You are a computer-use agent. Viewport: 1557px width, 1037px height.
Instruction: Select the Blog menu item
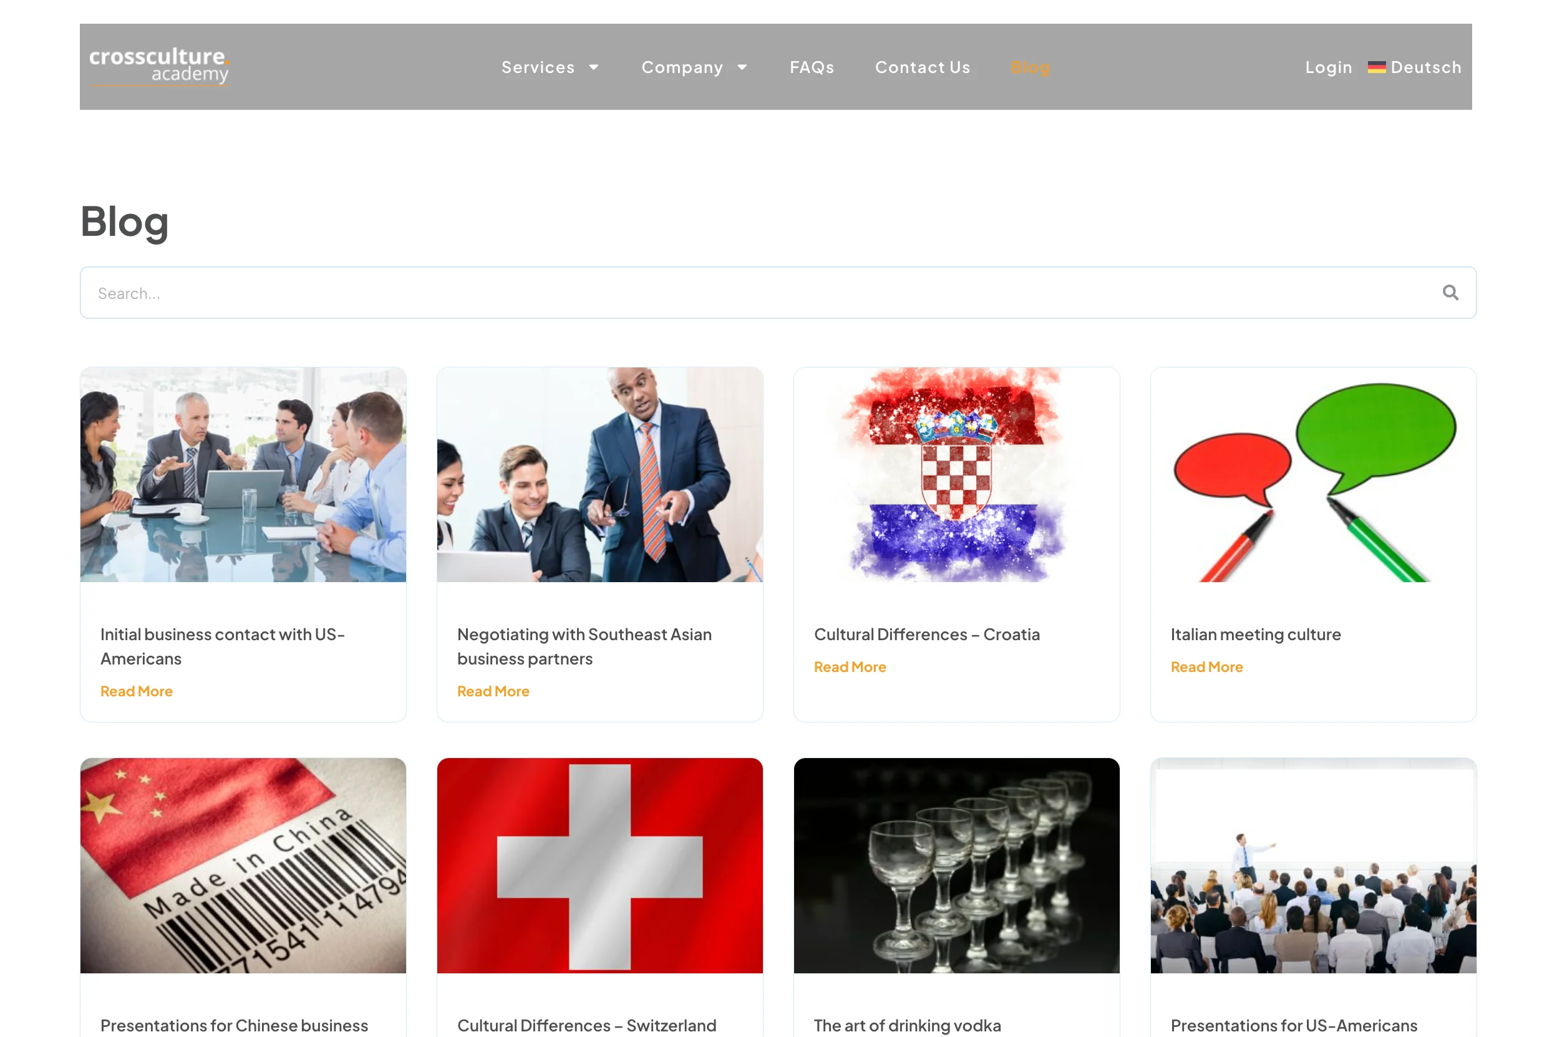(x=1029, y=67)
